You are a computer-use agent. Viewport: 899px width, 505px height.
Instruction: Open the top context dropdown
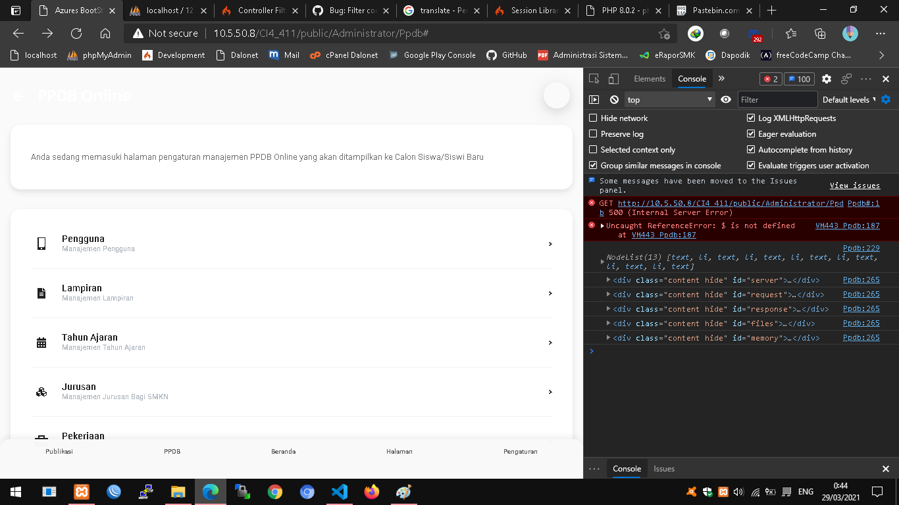tap(669, 100)
